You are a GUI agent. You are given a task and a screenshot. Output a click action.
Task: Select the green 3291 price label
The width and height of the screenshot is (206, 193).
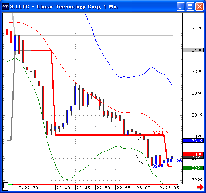(x=193, y=168)
